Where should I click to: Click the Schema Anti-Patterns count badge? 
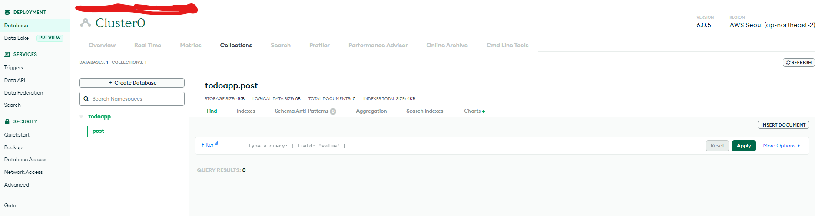pos(333,111)
